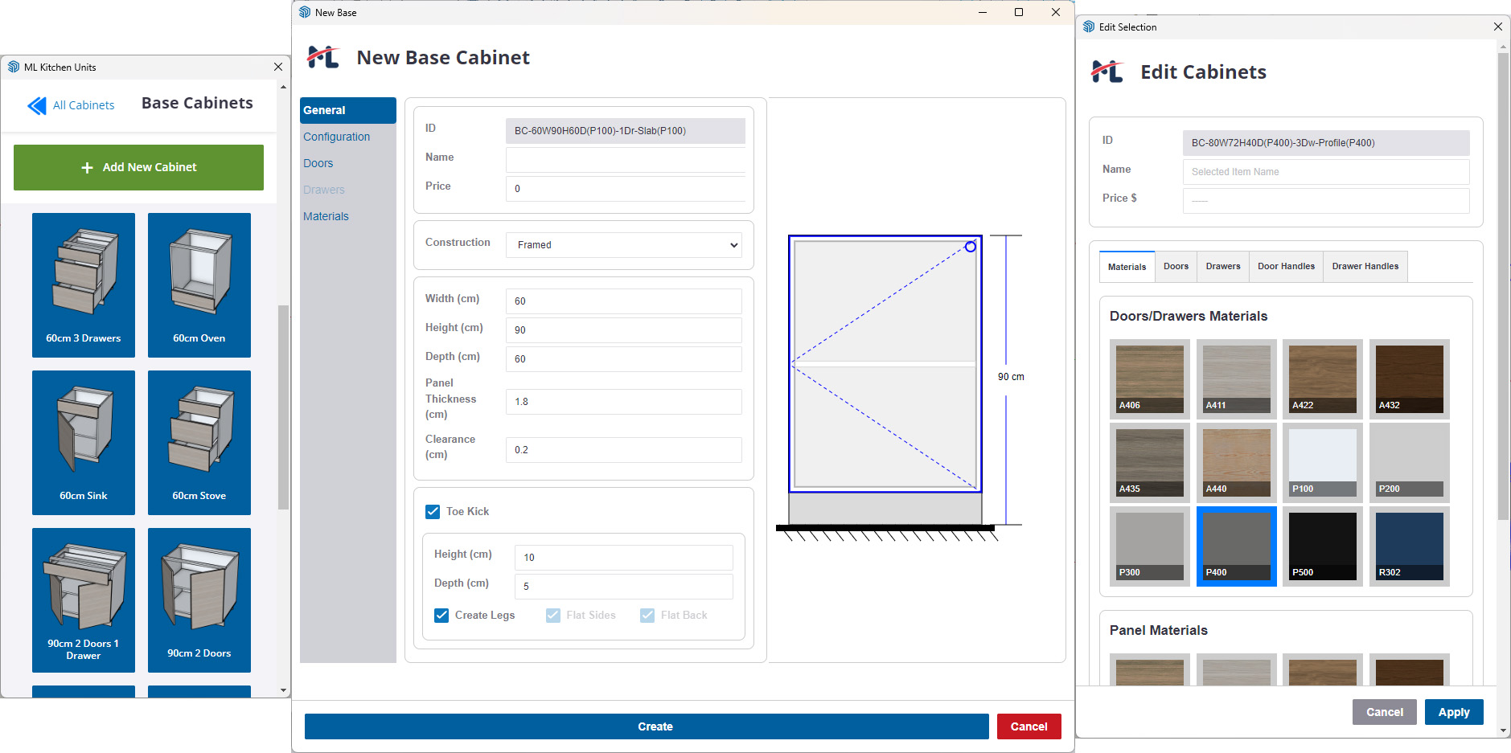Click the plus icon on Add New Cabinet

[86, 167]
